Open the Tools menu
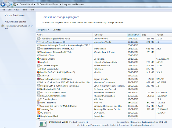The width and height of the screenshot is (172, 128). 24,10
